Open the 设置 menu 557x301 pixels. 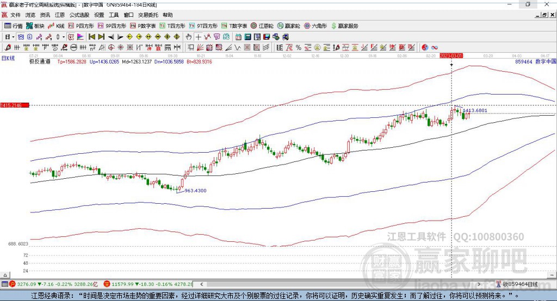[x=99, y=15]
